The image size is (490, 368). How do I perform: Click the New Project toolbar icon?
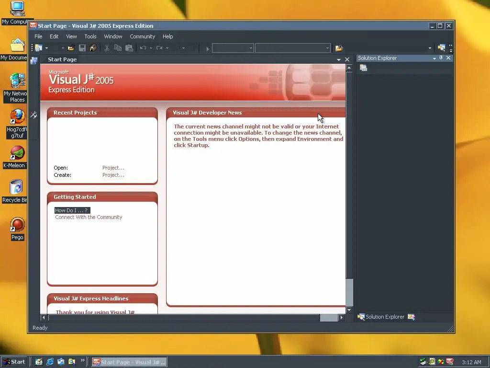[x=39, y=48]
